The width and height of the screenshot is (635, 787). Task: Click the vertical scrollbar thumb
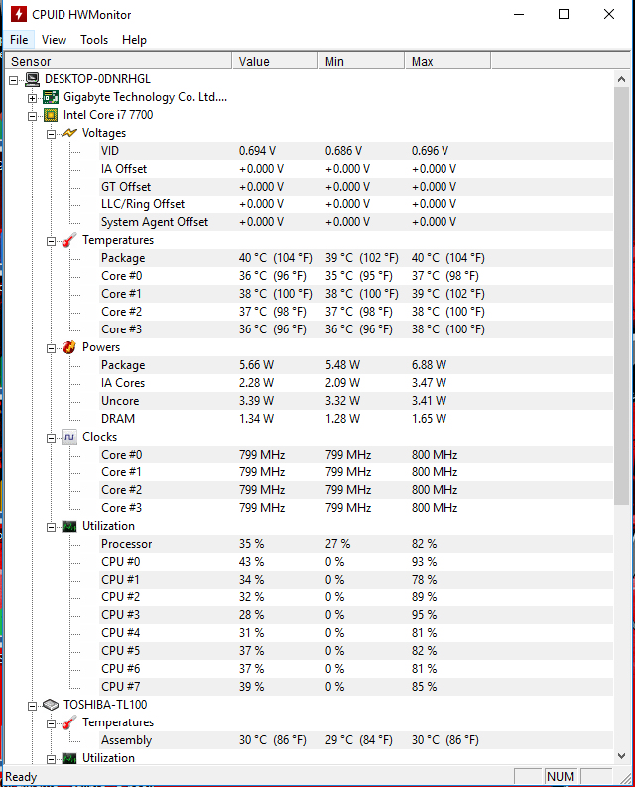pos(621,296)
